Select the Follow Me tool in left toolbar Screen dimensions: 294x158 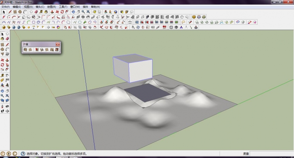pyautogui.click(x=7, y=65)
